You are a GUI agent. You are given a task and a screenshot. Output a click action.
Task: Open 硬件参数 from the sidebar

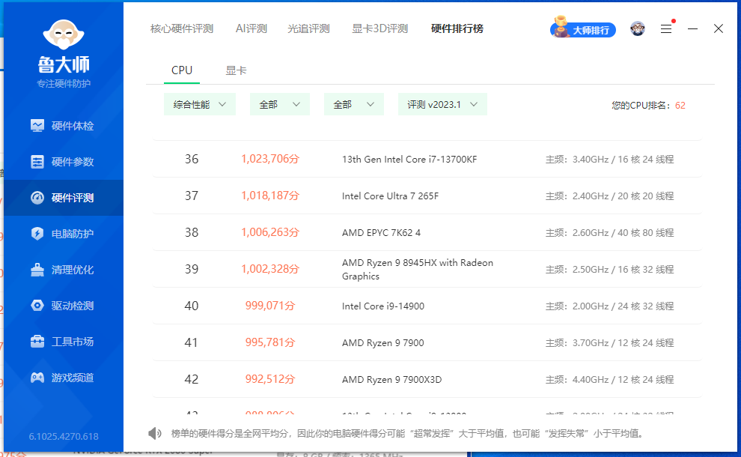click(x=64, y=162)
